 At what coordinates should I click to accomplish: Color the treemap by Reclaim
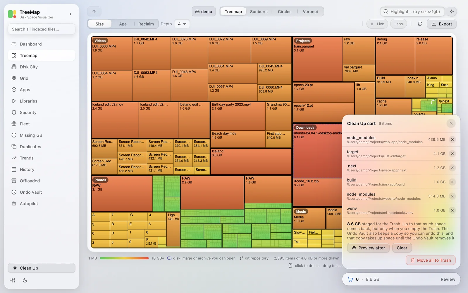146,24
